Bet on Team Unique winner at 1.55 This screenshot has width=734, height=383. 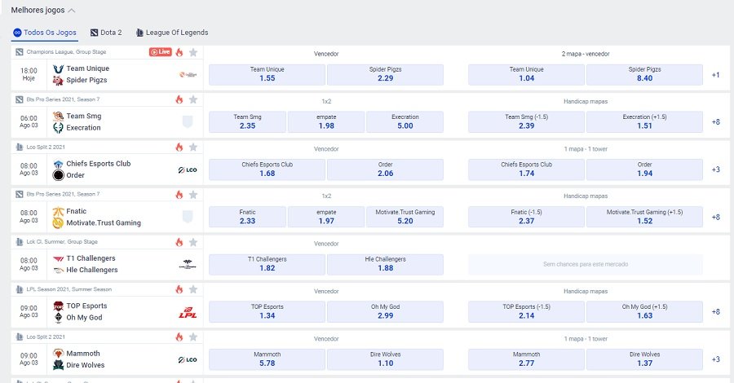tap(268, 74)
